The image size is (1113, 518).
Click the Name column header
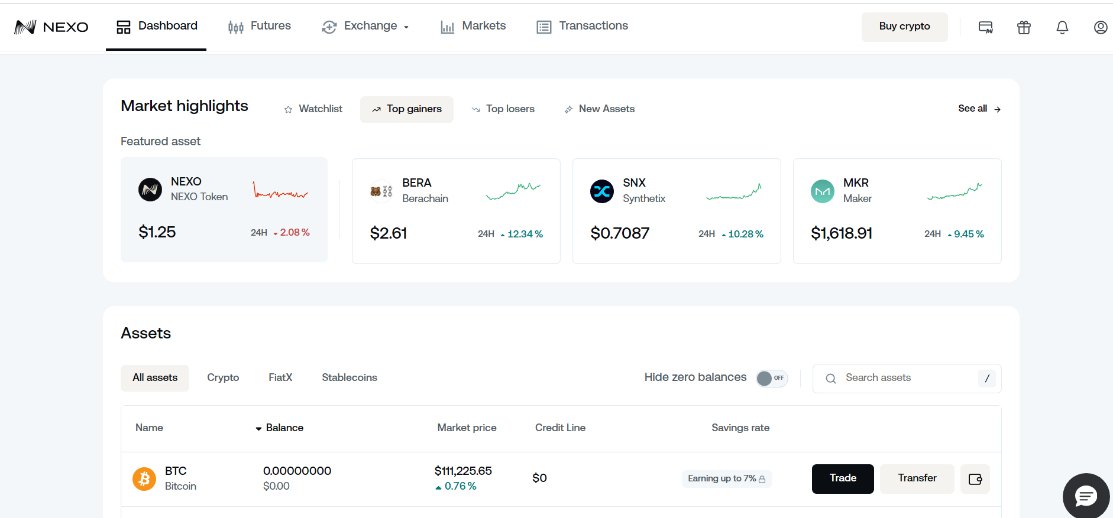point(149,428)
